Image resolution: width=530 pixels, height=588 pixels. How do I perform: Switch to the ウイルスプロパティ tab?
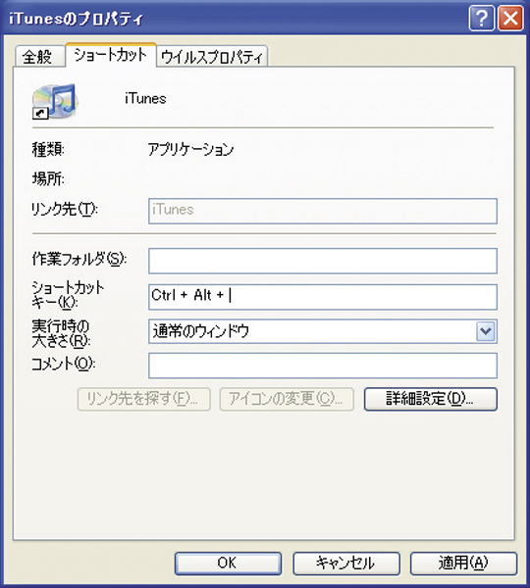[212, 57]
